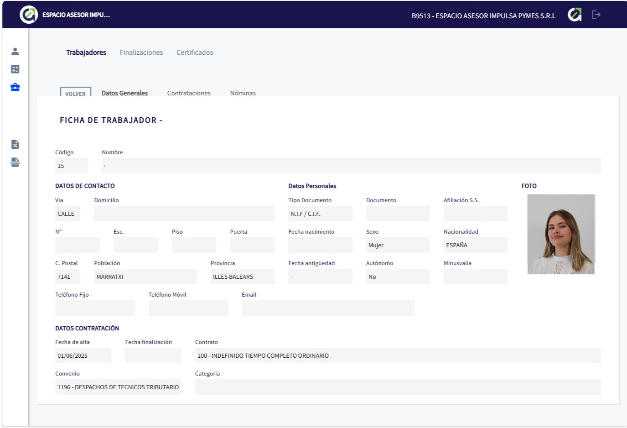
Task: Open the Certificados tab
Action: 195,52
